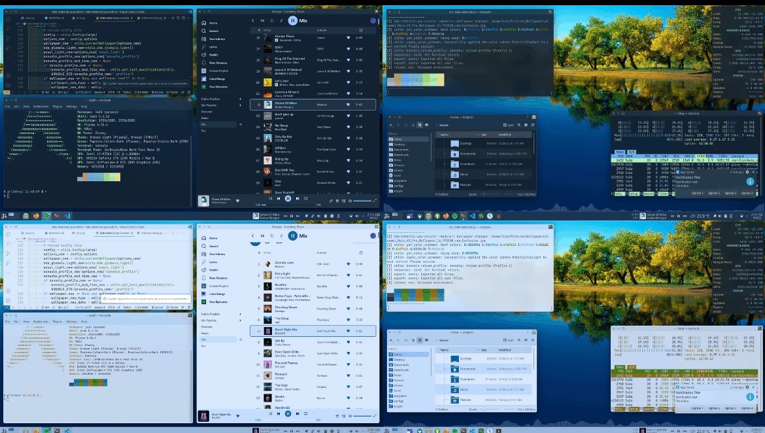Open VS Code from the dark desktop's right taskbar

click(472, 216)
